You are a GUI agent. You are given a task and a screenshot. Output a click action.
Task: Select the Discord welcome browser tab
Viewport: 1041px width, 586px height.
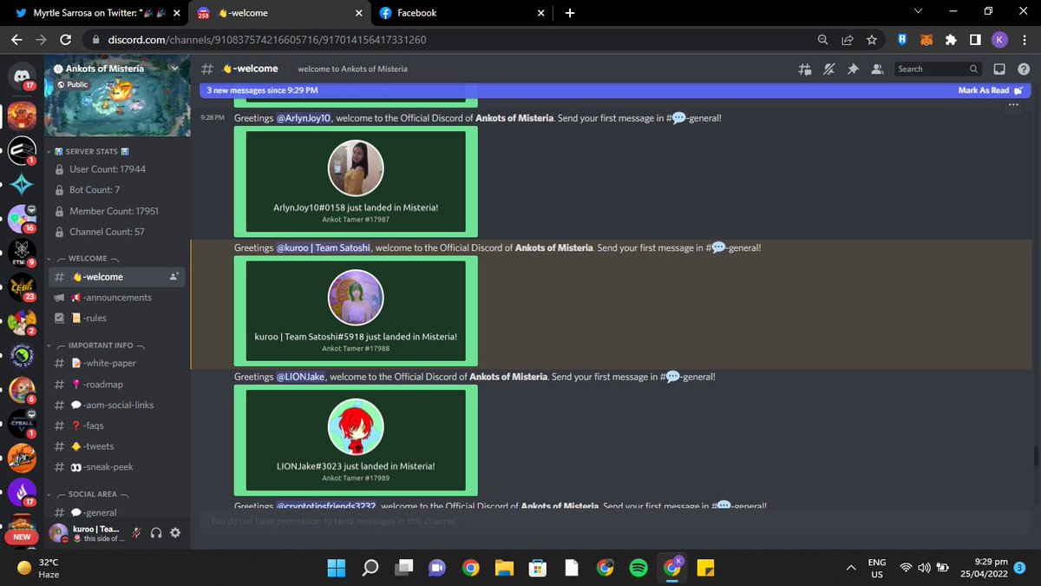click(278, 13)
